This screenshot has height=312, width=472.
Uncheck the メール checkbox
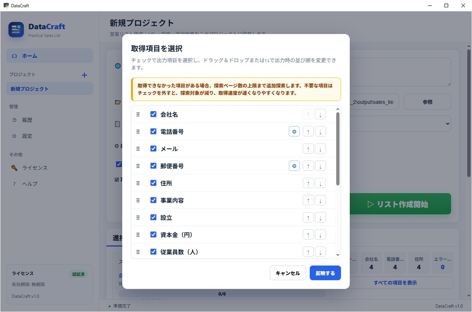point(153,148)
